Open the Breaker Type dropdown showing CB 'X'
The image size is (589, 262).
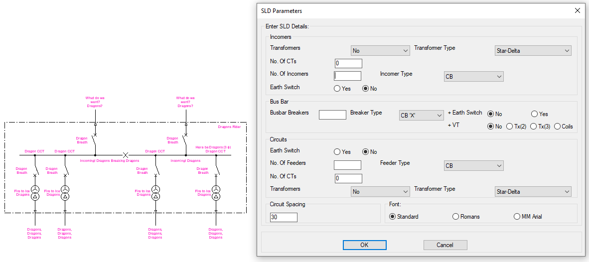[422, 115]
